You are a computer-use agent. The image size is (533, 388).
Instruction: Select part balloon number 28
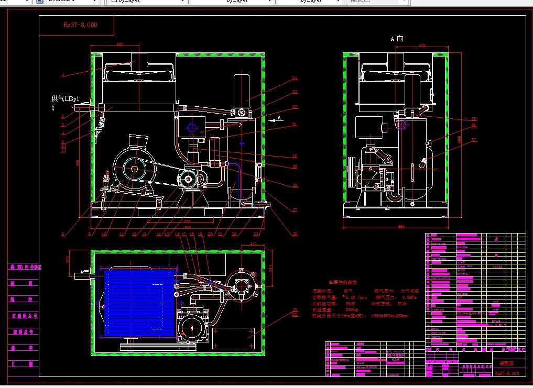pos(295,185)
